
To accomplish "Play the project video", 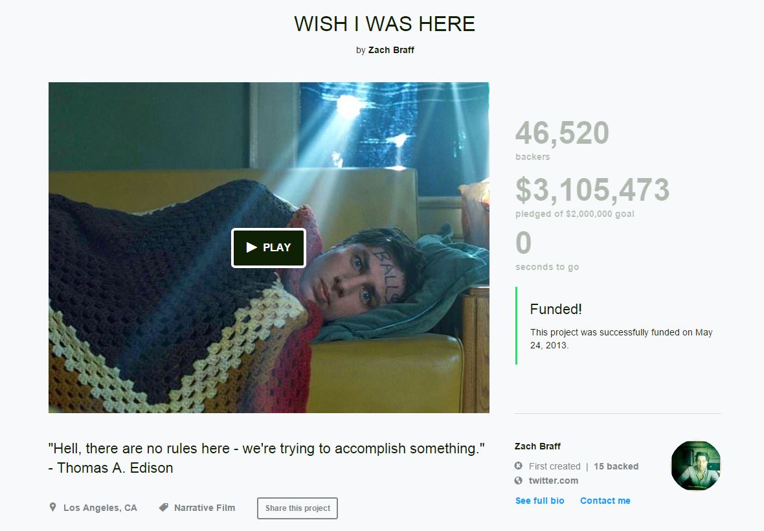I will (x=269, y=247).
